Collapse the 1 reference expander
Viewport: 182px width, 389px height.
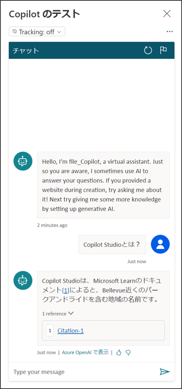(x=58, y=313)
